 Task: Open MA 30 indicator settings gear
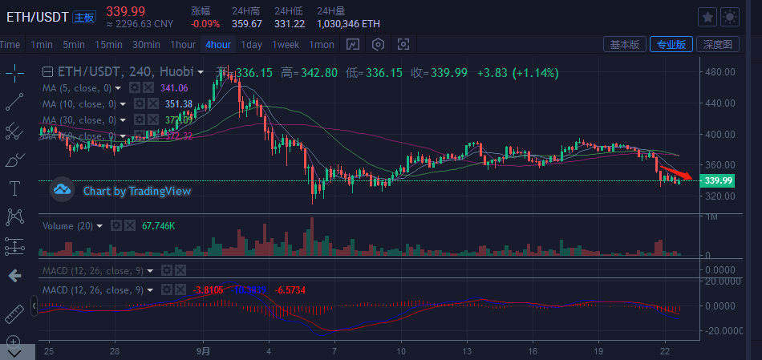(x=140, y=120)
